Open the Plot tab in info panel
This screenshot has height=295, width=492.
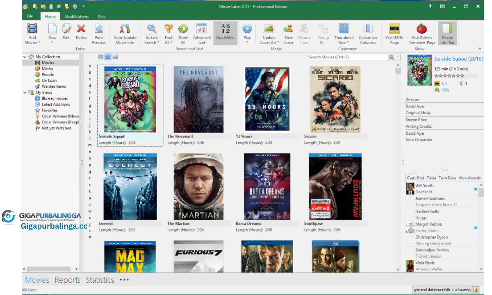click(421, 178)
